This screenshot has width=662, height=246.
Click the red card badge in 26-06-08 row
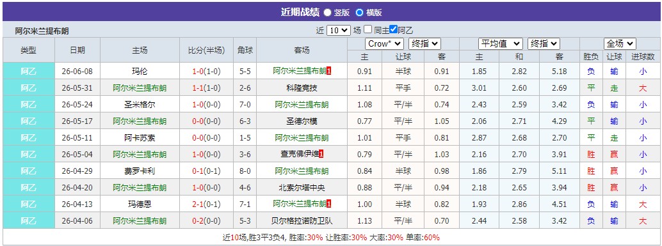coord(329,71)
